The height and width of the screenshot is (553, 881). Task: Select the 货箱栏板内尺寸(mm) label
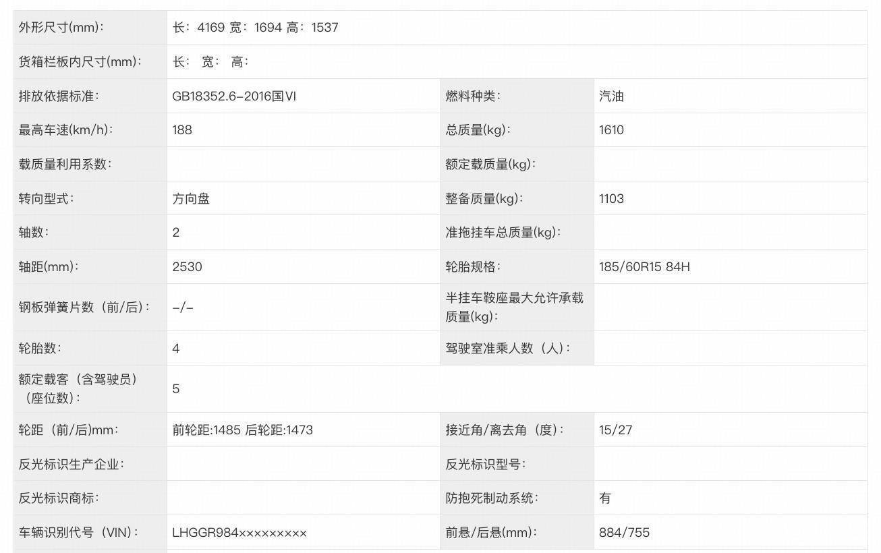pos(80,62)
